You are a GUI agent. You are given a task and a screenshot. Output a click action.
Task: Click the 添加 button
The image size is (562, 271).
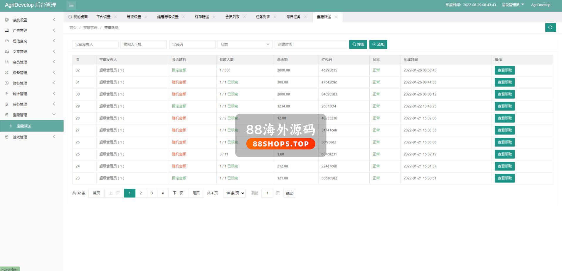pos(378,45)
